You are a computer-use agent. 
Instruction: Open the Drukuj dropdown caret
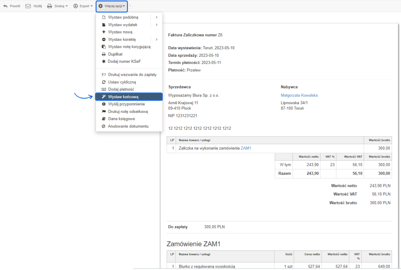67,6
